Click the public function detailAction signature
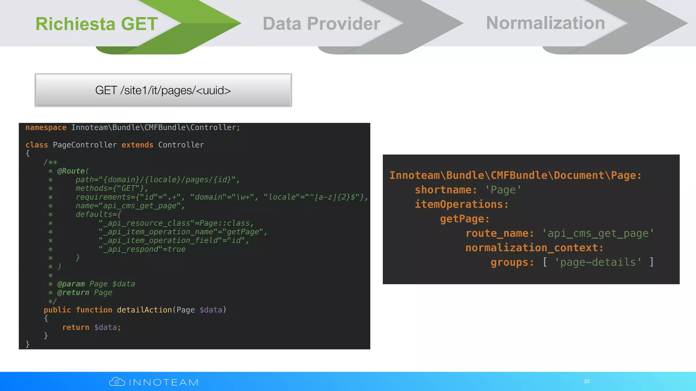The width and height of the screenshot is (696, 391). point(135,310)
